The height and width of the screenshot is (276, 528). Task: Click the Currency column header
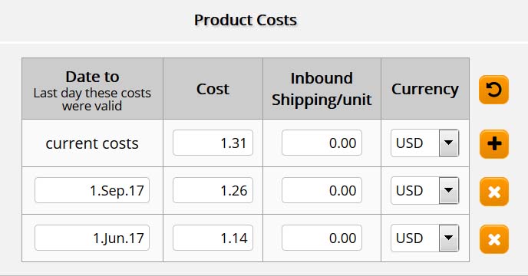425,89
